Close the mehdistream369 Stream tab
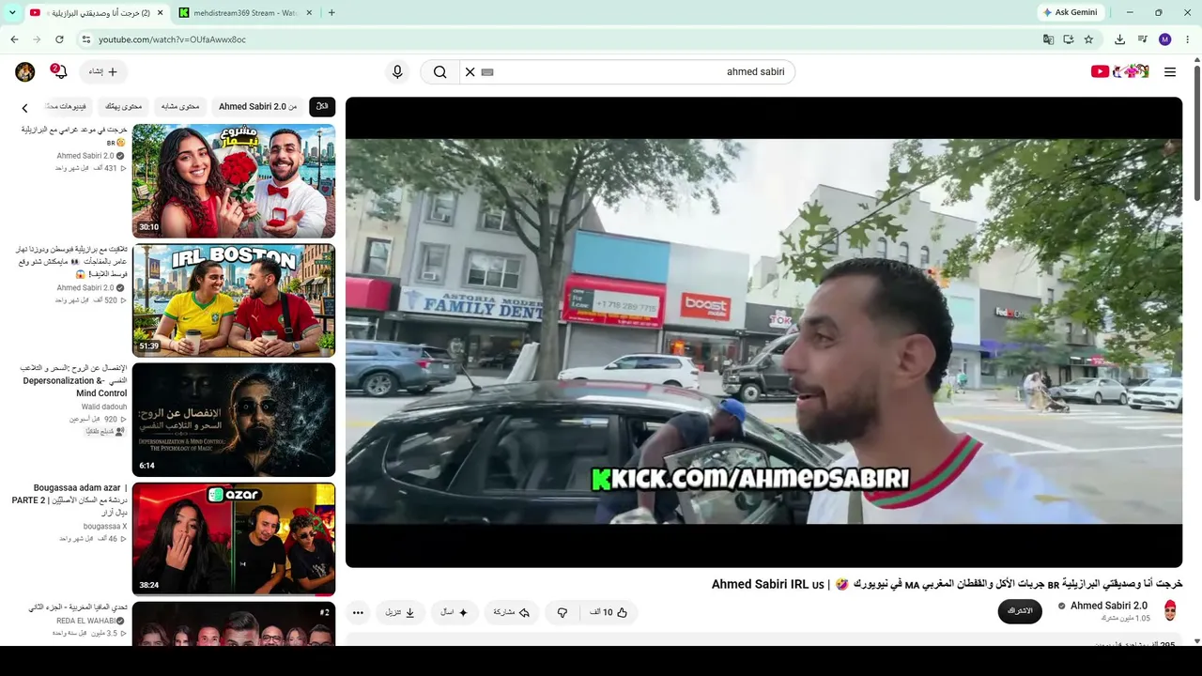Viewport: 1202px width, 676px height. (308, 13)
